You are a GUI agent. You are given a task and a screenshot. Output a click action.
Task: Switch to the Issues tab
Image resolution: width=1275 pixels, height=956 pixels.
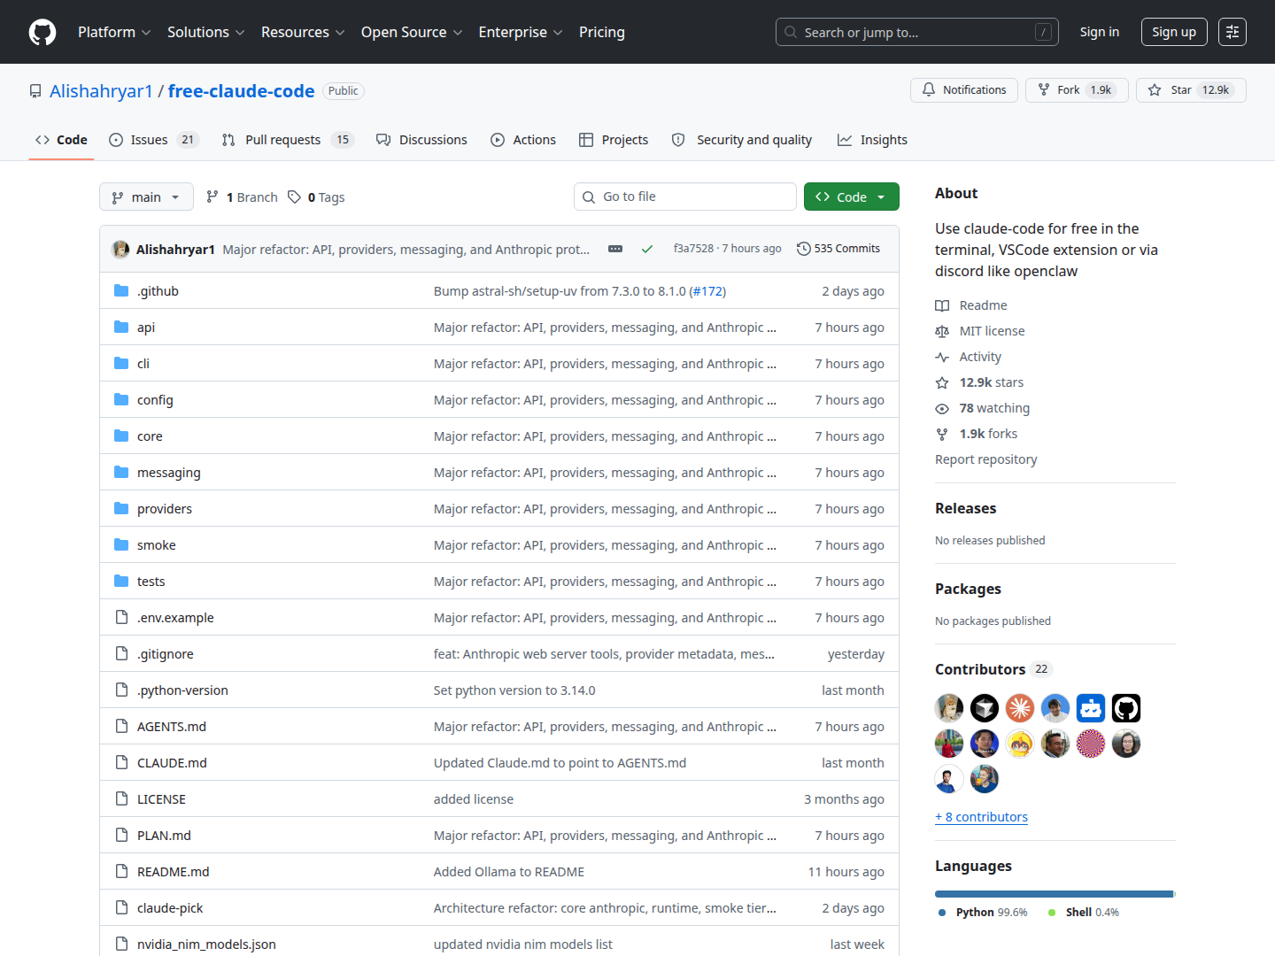(x=154, y=140)
